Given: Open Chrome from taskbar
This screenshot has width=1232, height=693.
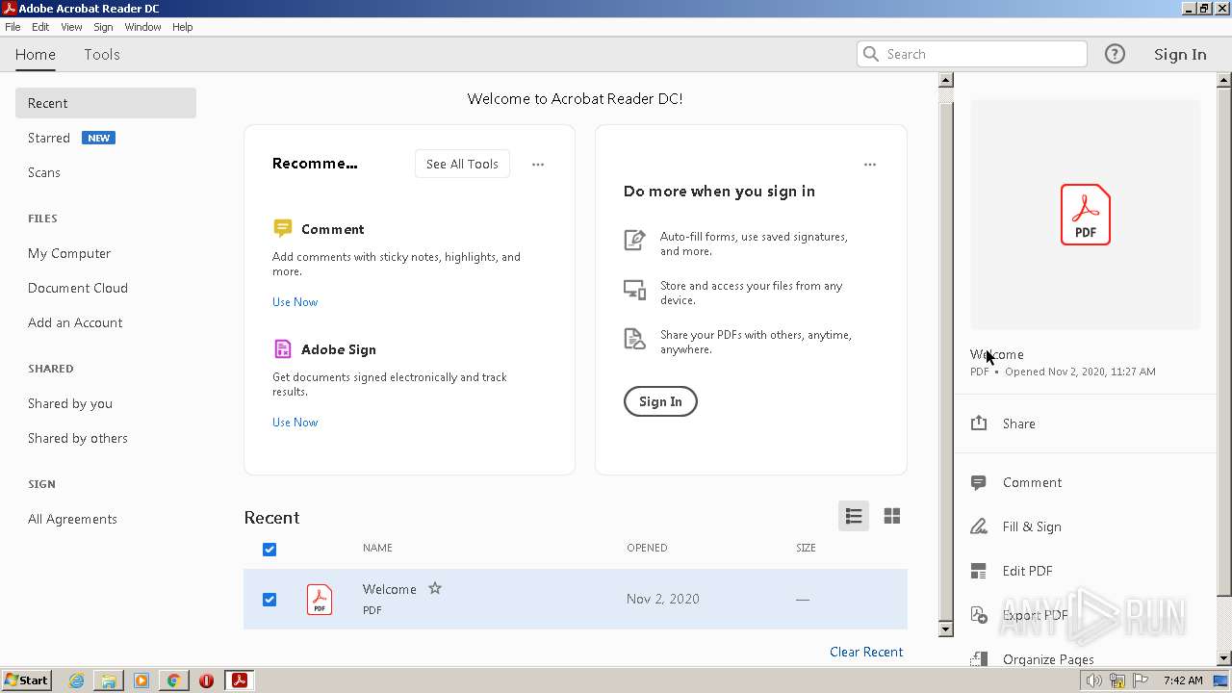Looking at the screenshot, I should [x=174, y=680].
